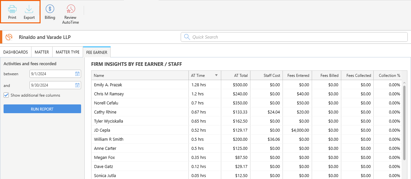Click the RUN REPORT button

[x=42, y=109]
